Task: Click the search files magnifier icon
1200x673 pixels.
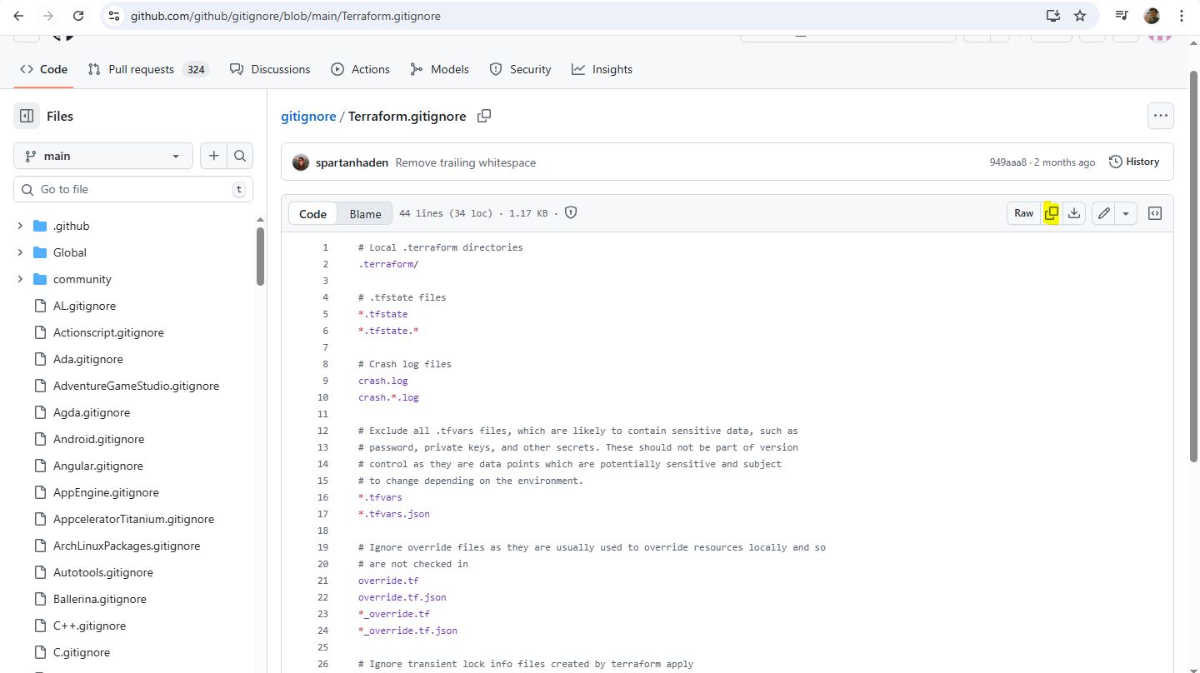Action: pyautogui.click(x=240, y=156)
